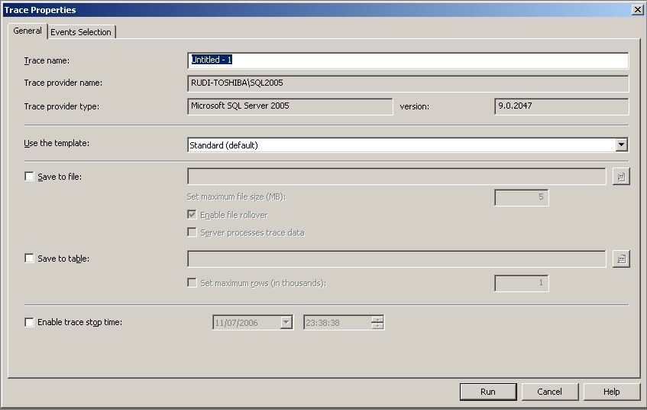Image resolution: width=647 pixels, height=410 pixels.
Task: Toggle Enable trace stop time checkbox
Action: 30,322
